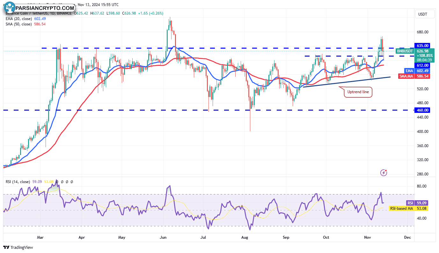Screen dimensions: 439x253
Task: Select the 635.00 price level label
Action: tap(422, 45)
